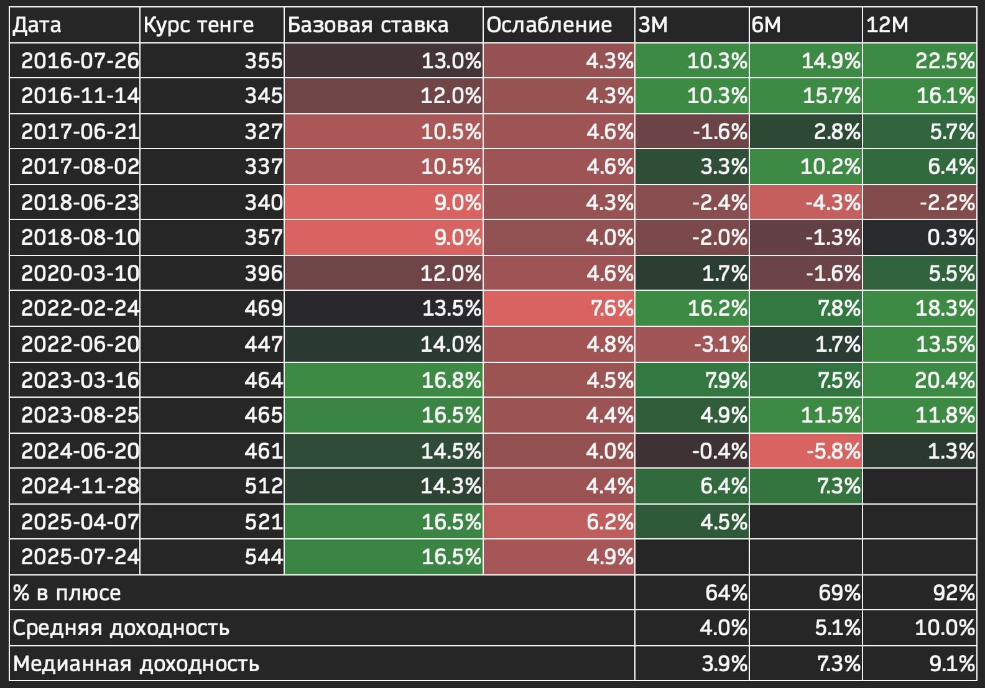Click the 3M column header
The width and height of the screenshot is (985, 688).
click(692, 25)
